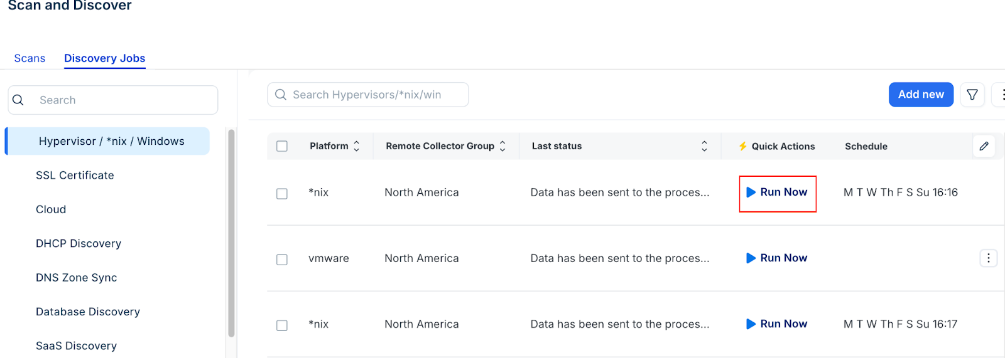
Task: Check the vmware row checkbox
Action: (x=282, y=260)
